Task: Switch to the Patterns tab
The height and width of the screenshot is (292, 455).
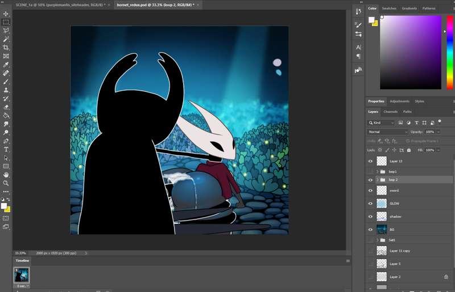Action: click(429, 9)
